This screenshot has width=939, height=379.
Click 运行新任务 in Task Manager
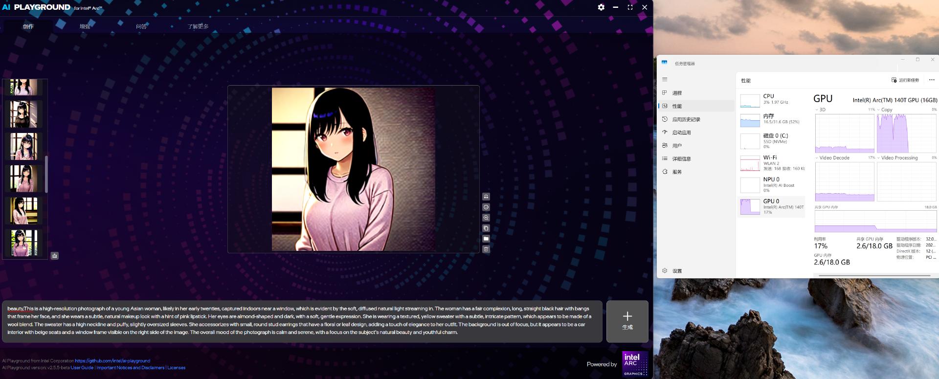pos(905,80)
